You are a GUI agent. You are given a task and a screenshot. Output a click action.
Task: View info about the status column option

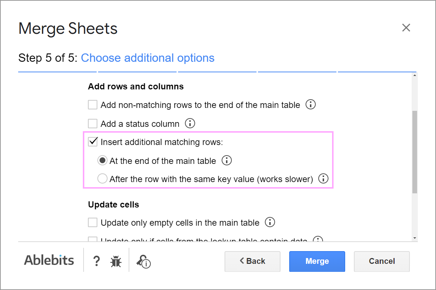pos(190,124)
